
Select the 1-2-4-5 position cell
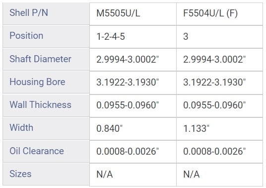click(x=133, y=37)
